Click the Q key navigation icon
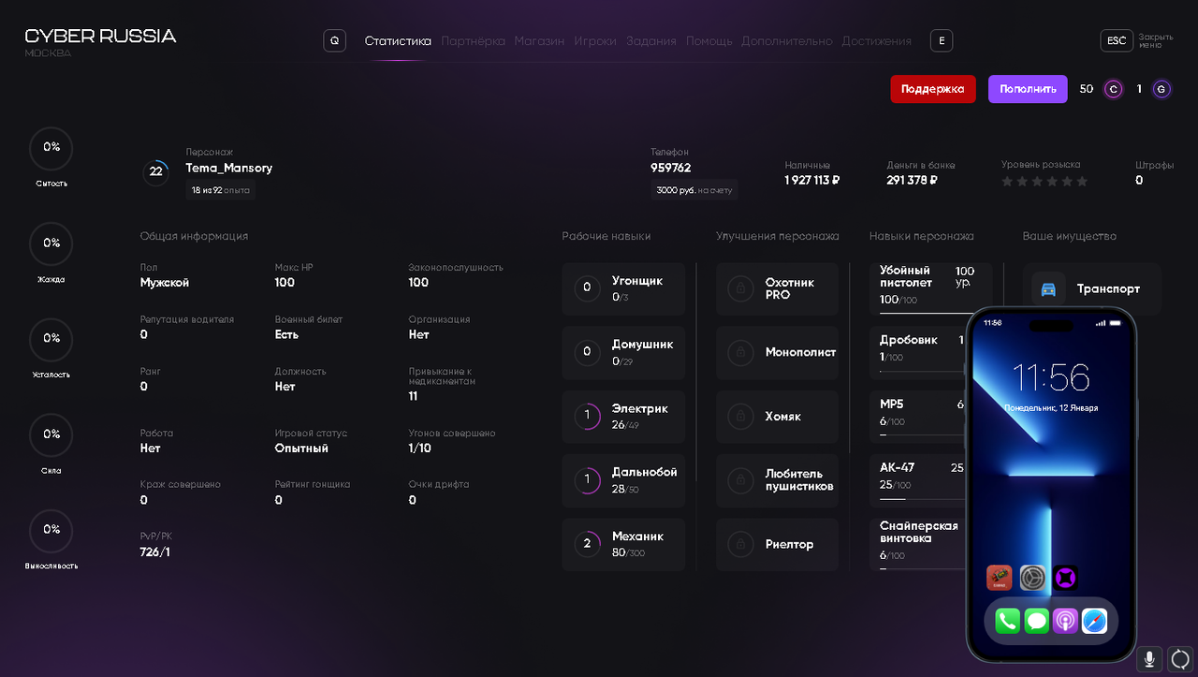Image resolution: width=1198 pixels, height=677 pixels. pyautogui.click(x=334, y=40)
